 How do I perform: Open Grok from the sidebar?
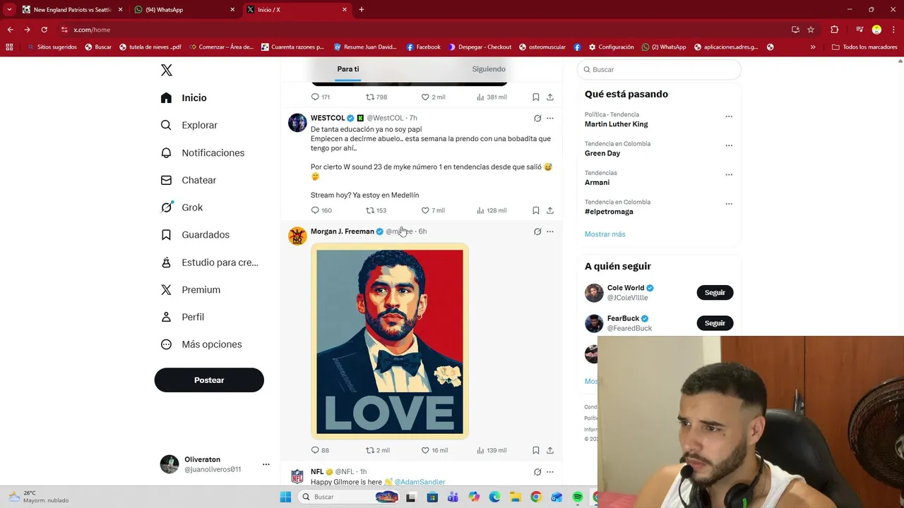click(182, 207)
